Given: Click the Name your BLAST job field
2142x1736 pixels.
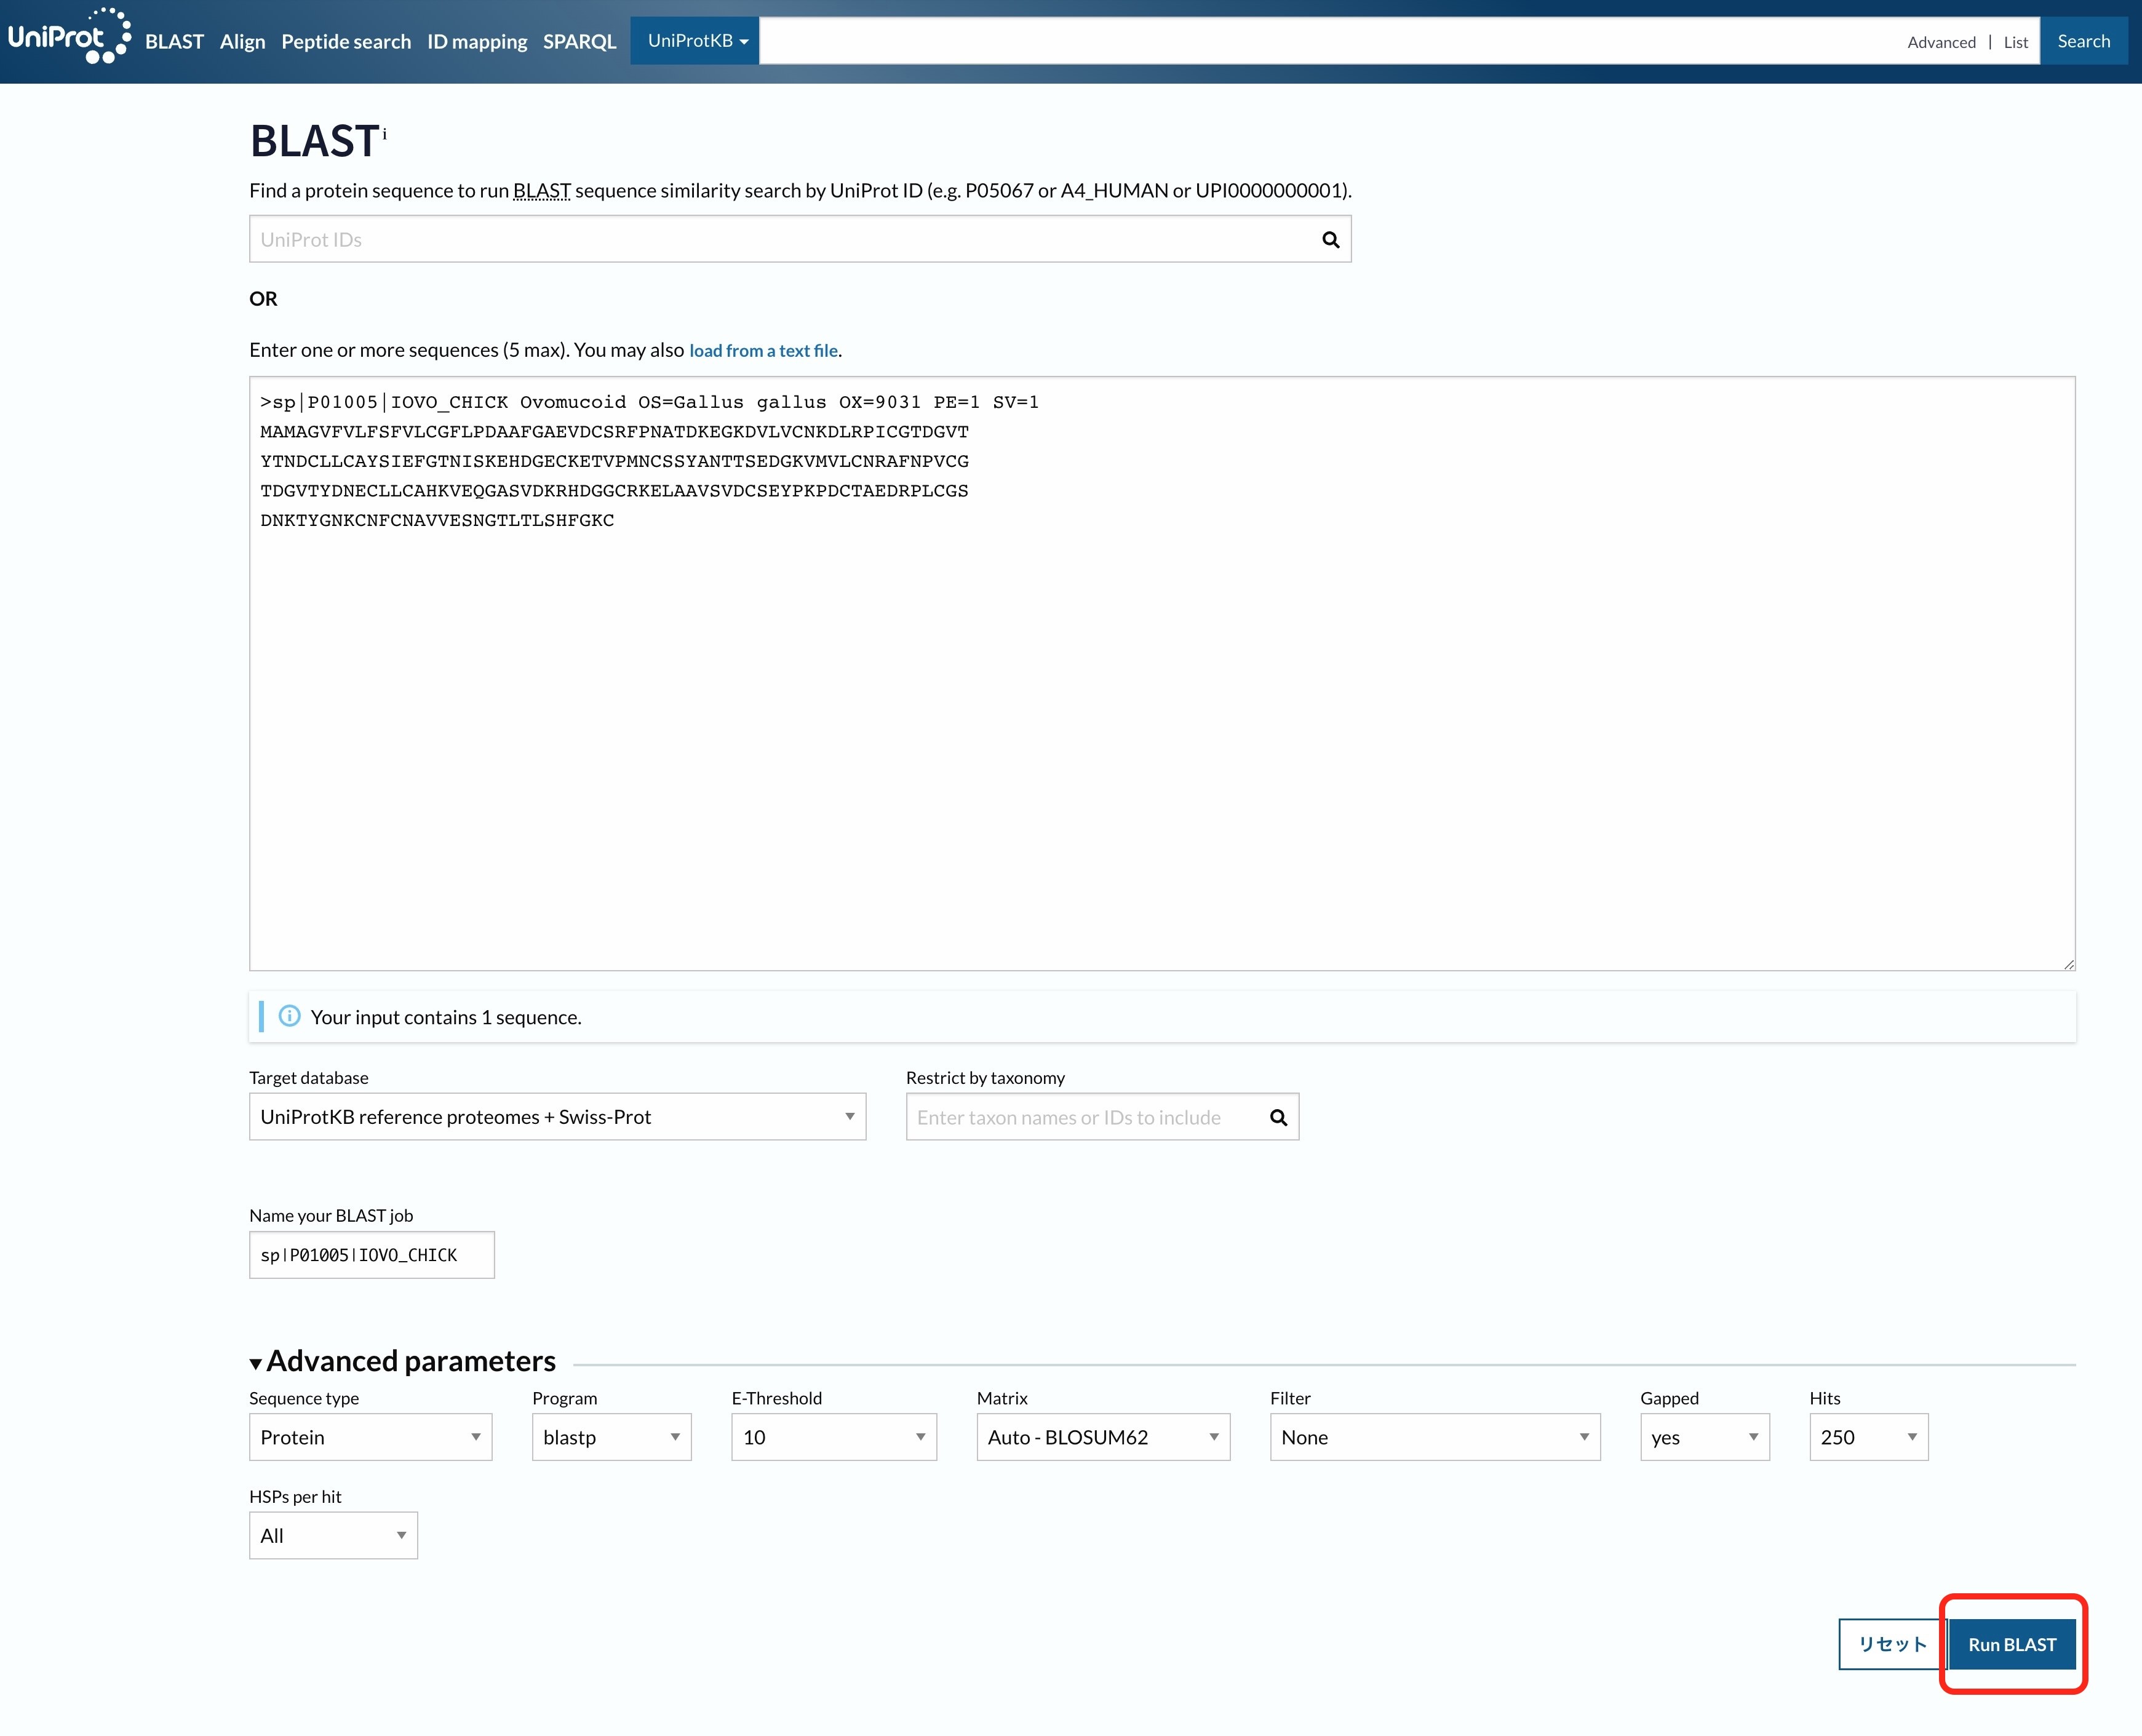Looking at the screenshot, I should [x=371, y=1255].
